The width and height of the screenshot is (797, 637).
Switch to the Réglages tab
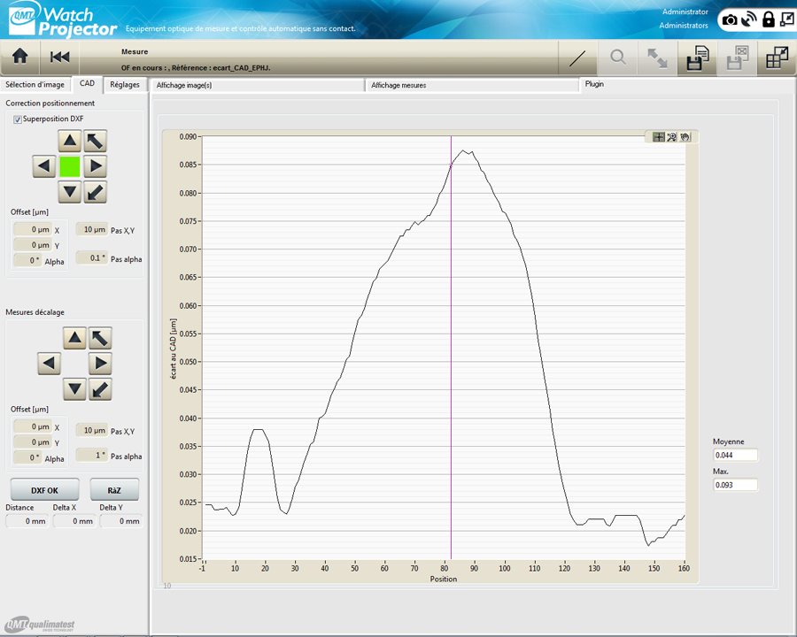pos(125,85)
